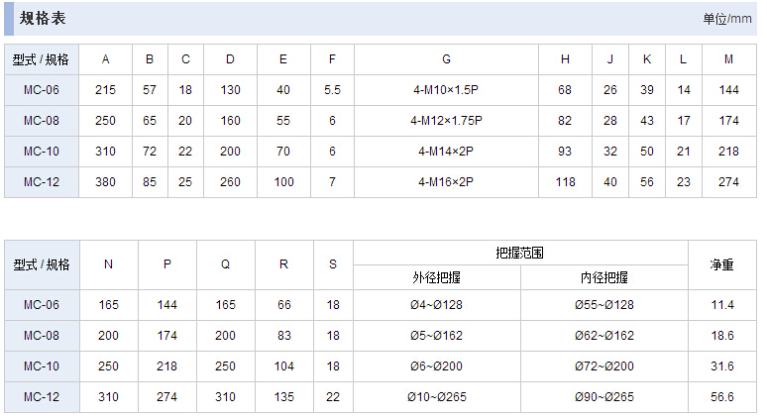Select the 4-M10×1.5P thread cell
The width and height of the screenshot is (767, 418).
pyautogui.click(x=446, y=90)
